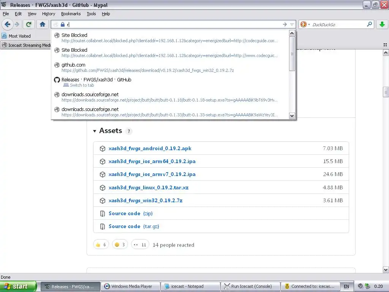Click the eyes reaction with 11

point(140,245)
